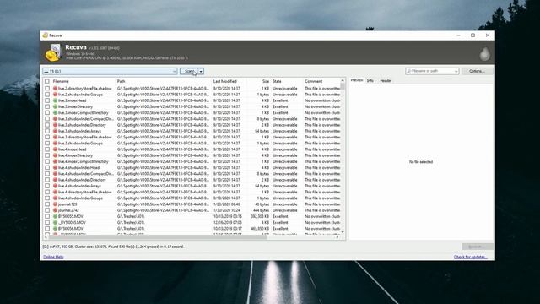Viewport: 540px width, 304px height.
Task: Click into the Filename or path search field
Action: tap(432, 71)
